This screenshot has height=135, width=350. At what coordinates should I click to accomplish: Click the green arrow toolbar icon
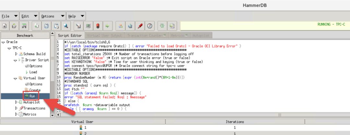tap(107, 26)
